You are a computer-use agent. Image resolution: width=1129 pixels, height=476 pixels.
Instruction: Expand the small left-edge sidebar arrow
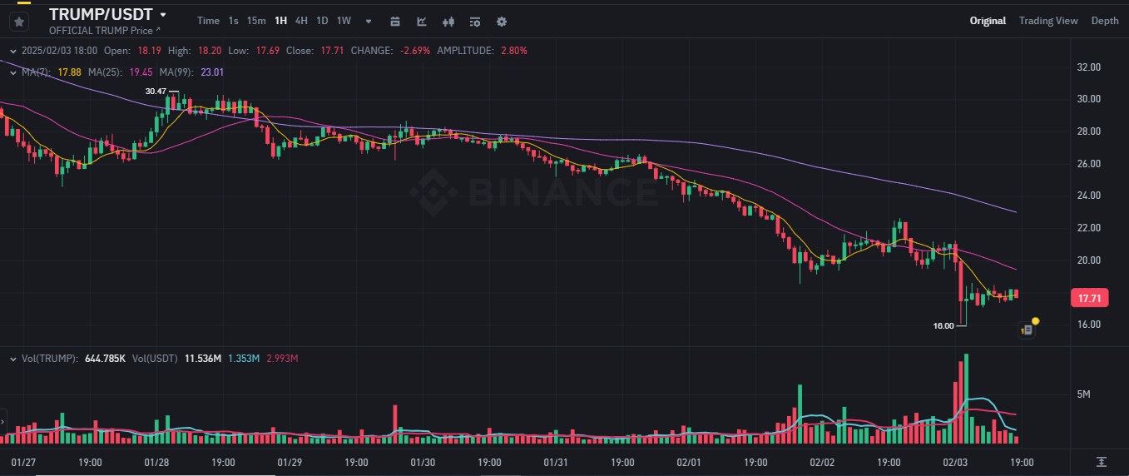click(2, 419)
